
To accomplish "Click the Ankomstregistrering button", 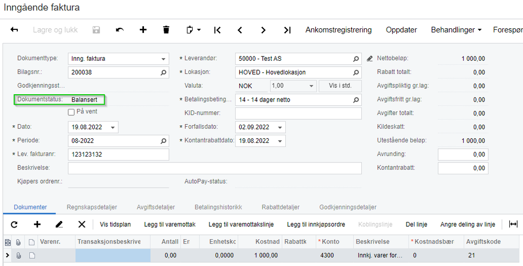I will point(339,30).
